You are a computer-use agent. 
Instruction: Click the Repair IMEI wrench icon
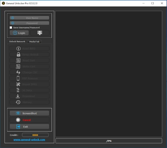[x=18, y=84]
